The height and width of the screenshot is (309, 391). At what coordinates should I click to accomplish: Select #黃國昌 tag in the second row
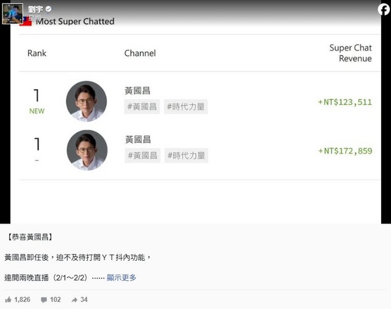(x=142, y=156)
